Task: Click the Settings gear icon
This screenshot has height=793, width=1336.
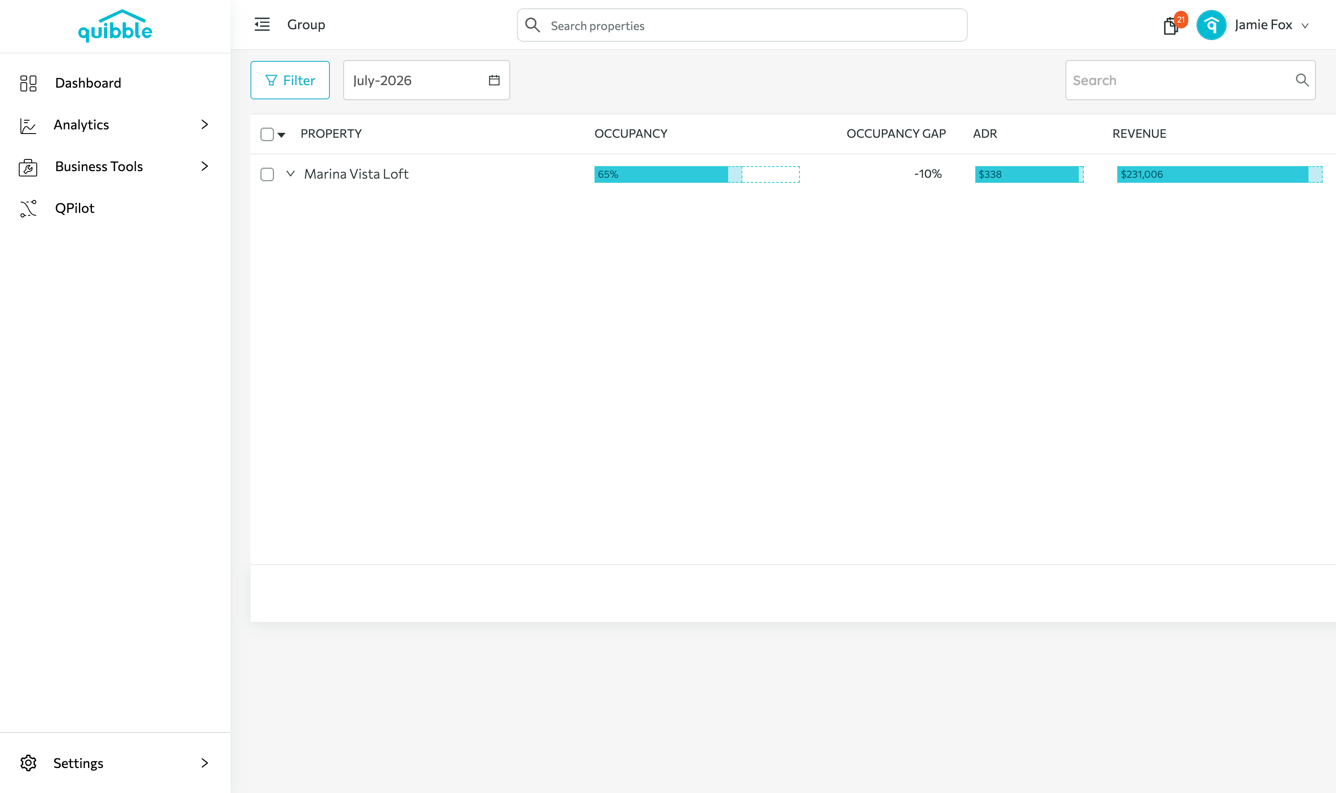Action: [28, 763]
